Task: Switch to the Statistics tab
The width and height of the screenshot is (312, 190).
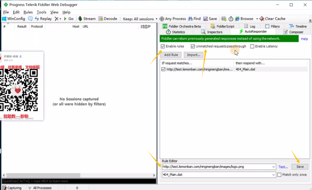Action: click(x=176, y=32)
